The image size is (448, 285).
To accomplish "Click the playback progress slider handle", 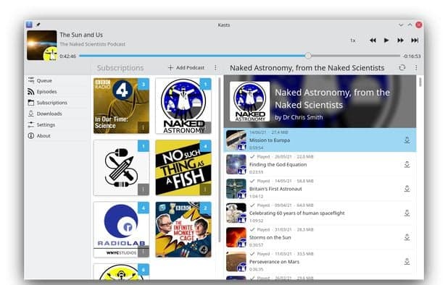I will [x=308, y=56].
